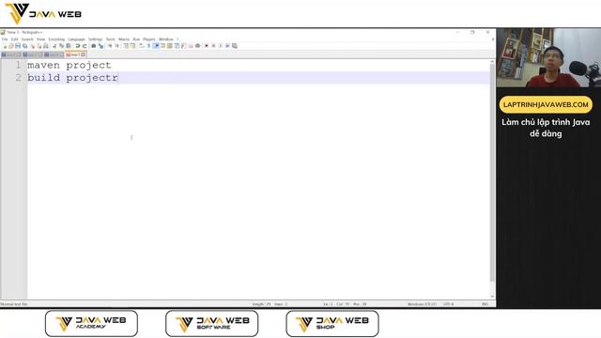Viewport: 601px width, 338px height.
Task: Click line number 1 in the margin
Action: coord(19,65)
